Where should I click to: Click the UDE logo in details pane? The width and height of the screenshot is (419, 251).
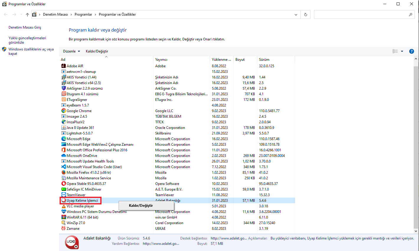tap(72, 242)
